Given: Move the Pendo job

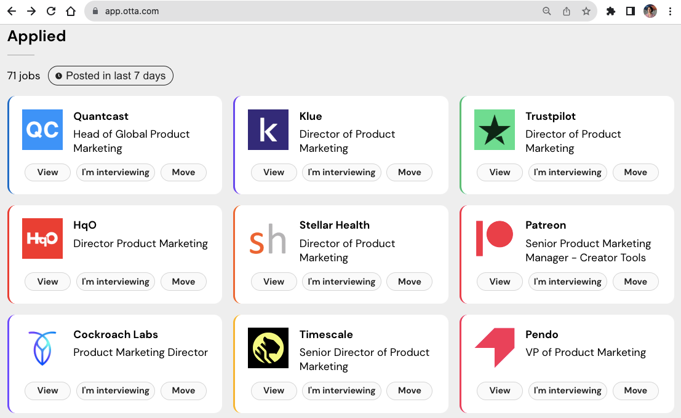Looking at the screenshot, I should pos(635,391).
